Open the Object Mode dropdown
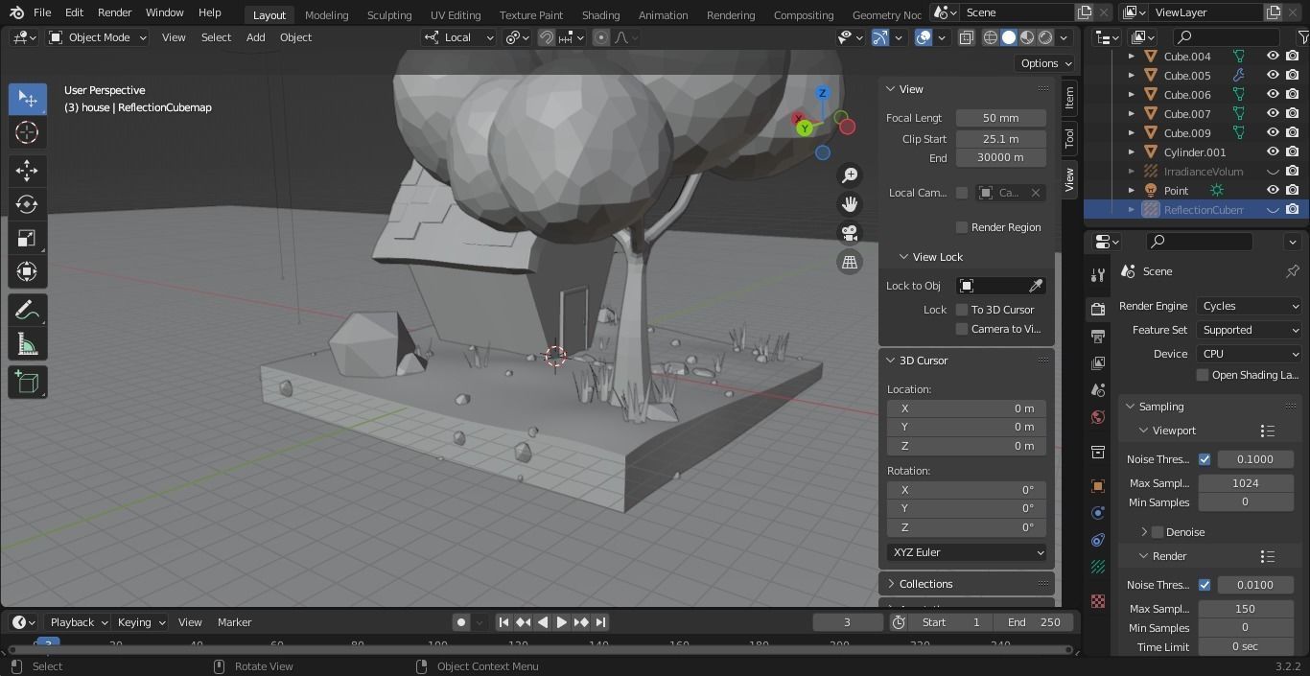Image resolution: width=1310 pixels, height=676 pixels. 98,37
